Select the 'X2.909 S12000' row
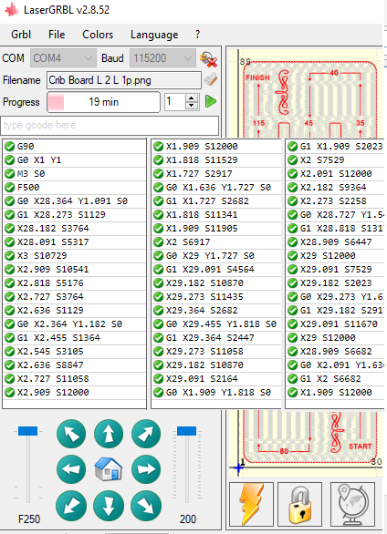The image size is (387, 534). pos(74,393)
